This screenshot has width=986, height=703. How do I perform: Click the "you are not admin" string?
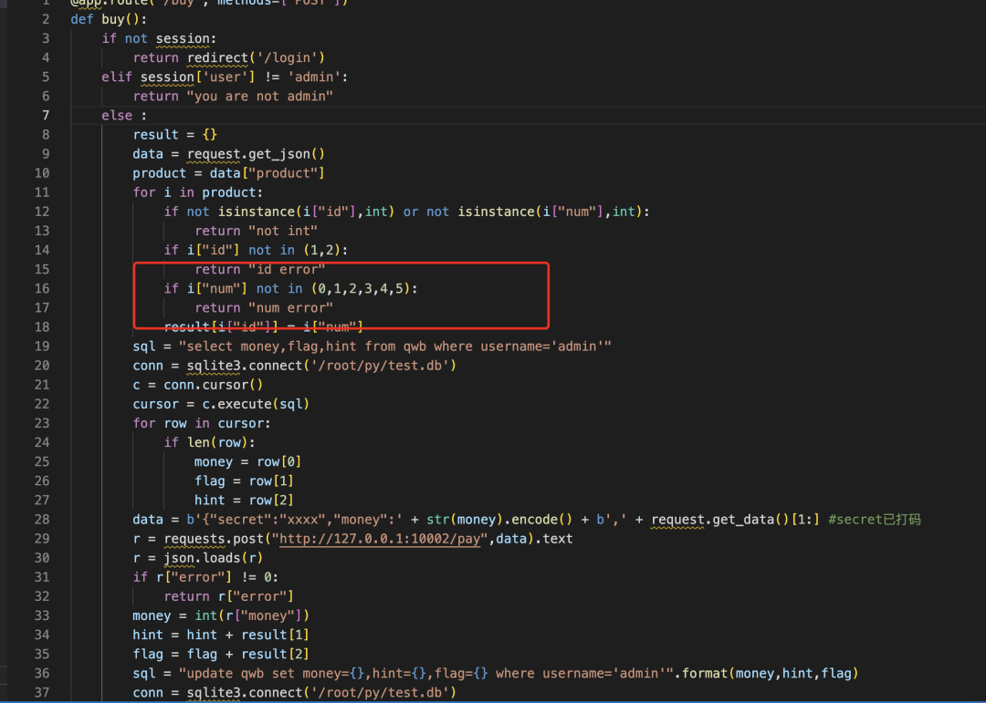coord(259,96)
